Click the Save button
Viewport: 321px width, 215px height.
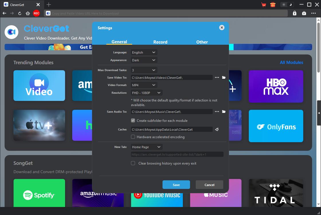176,185
